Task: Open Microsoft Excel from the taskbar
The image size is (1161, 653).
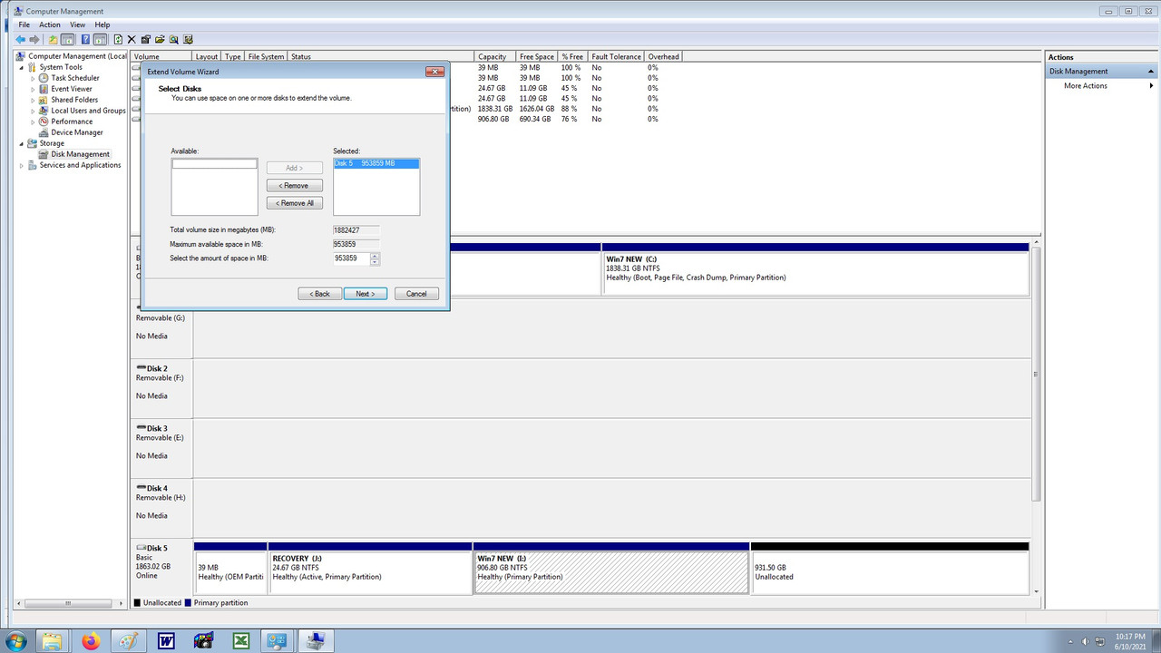Action: tap(241, 640)
